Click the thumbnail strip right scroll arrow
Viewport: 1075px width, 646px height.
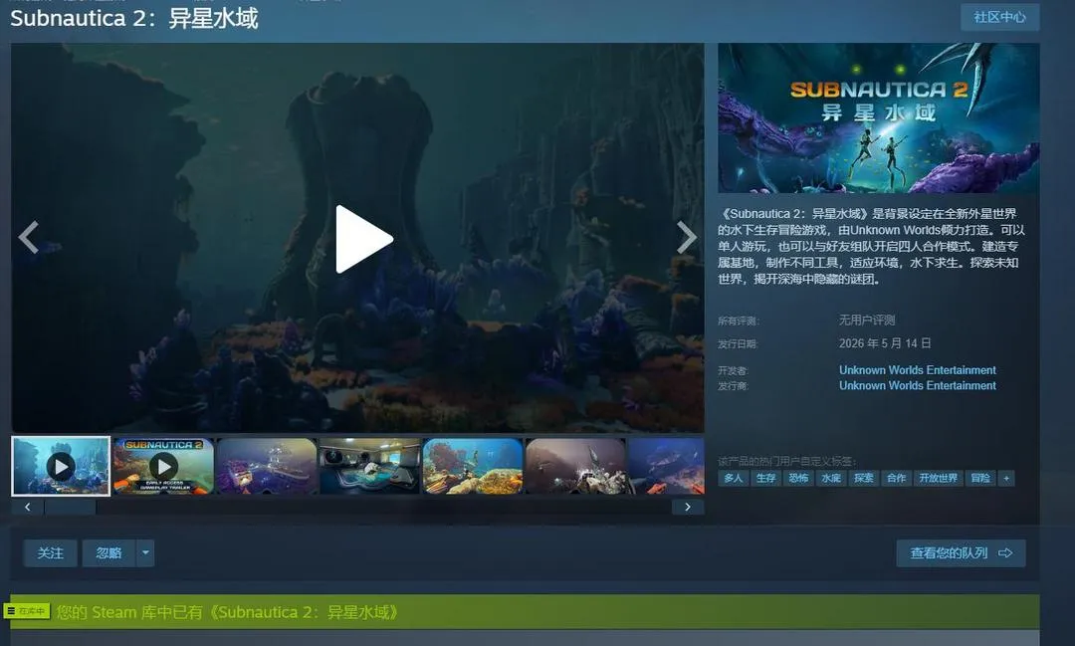[x=688, y=507]
